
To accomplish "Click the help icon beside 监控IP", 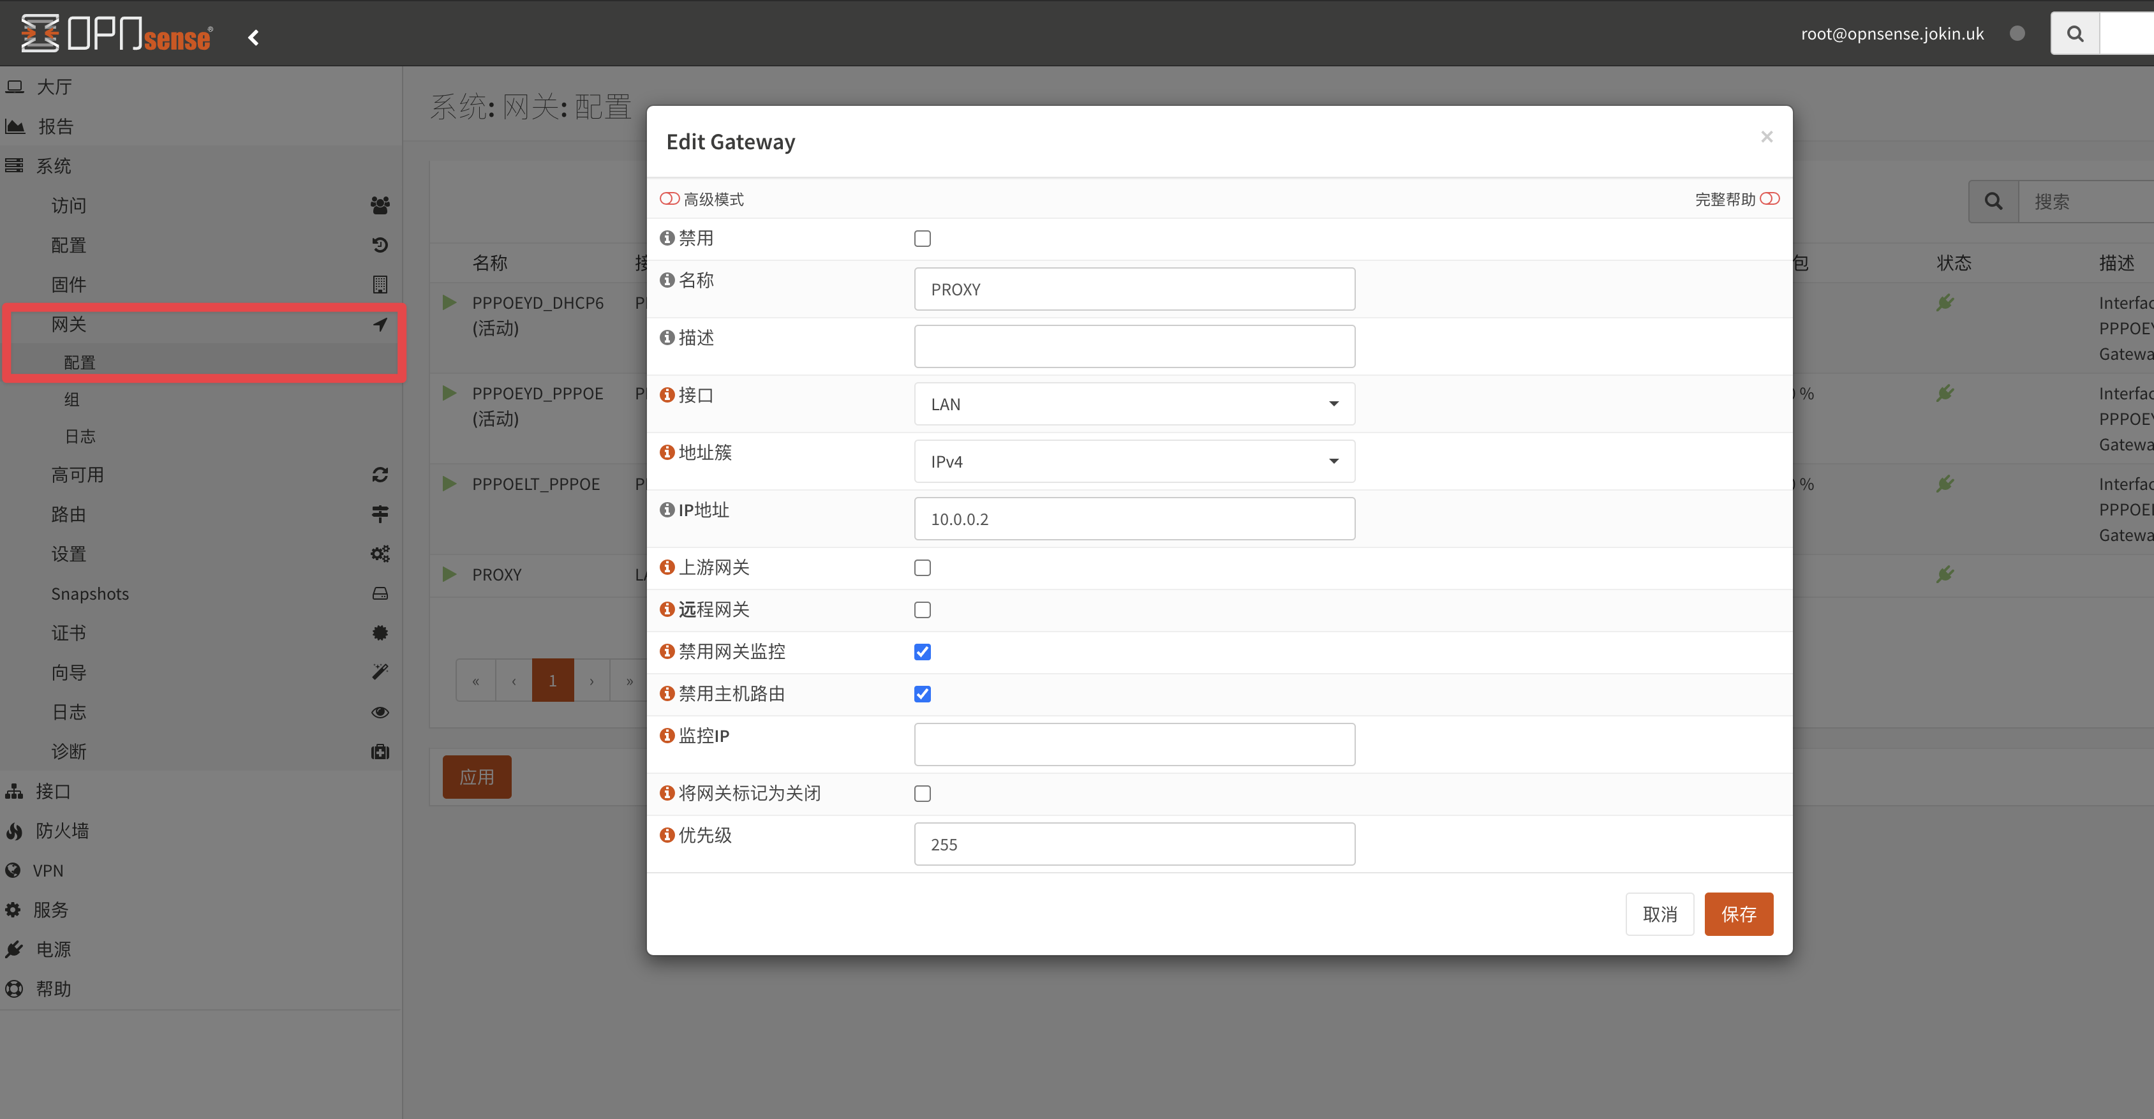I will pyautogui.click(x=667, y=735).
